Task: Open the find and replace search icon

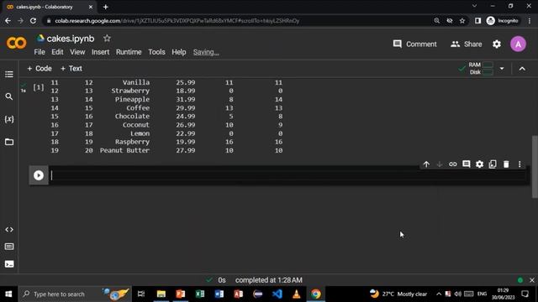Action: 9,96
